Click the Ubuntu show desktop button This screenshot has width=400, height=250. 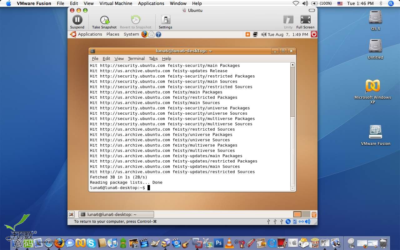[x=71, y=214]
